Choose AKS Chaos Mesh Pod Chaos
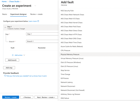Viewport: 140px width, 101px height. [100, 27]
